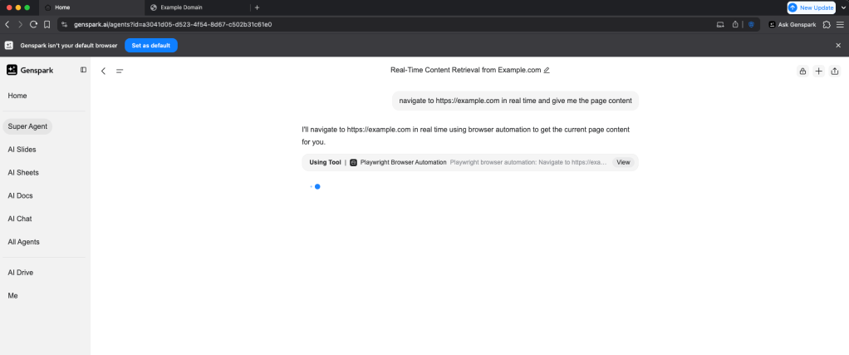Open AI Docs in the sidebar
Image resolution: width=849 pixels, height=355 pixels.
click(21, 195)
